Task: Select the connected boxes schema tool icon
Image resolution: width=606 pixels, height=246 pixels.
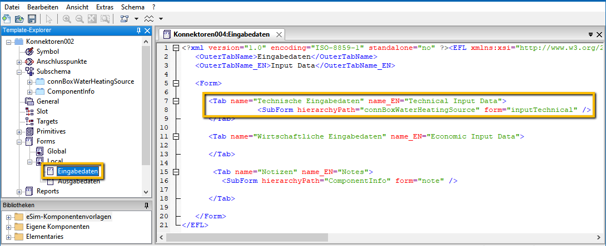Action: pos(124,18)
